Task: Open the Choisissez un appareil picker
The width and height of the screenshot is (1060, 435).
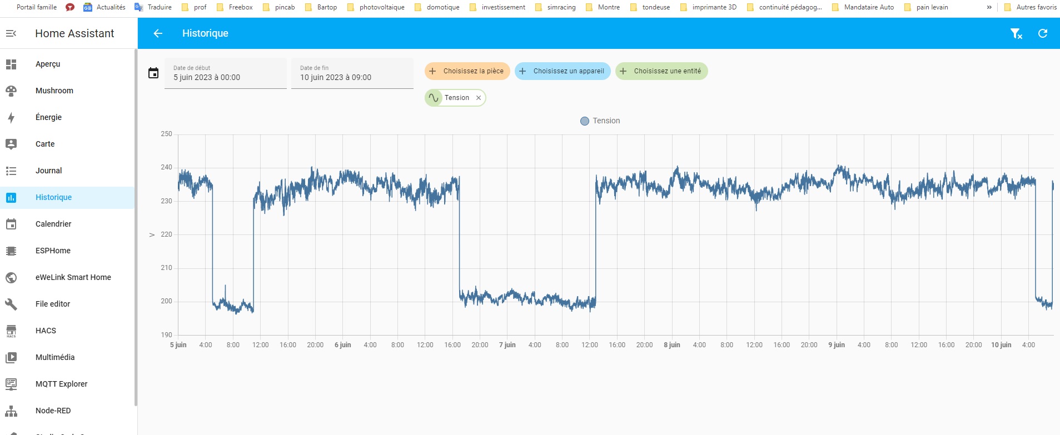Action: pos(563,71)
